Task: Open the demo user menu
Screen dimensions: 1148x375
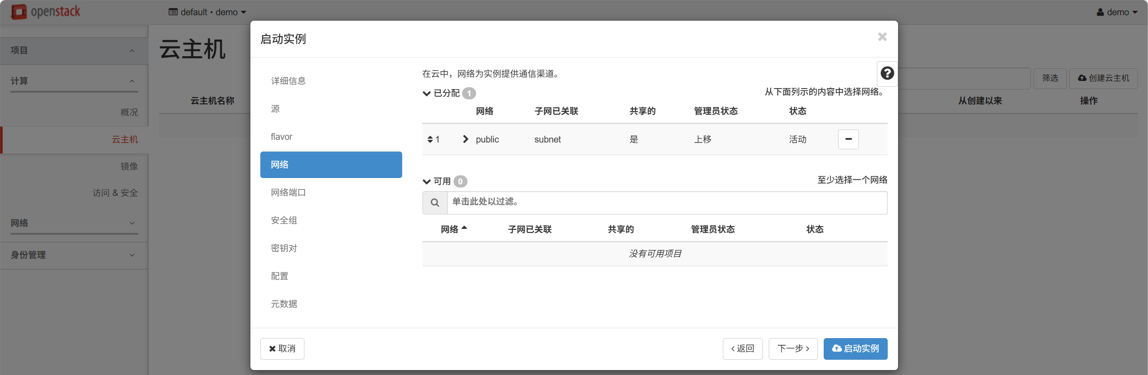Action: click(x=1117, y=12)
